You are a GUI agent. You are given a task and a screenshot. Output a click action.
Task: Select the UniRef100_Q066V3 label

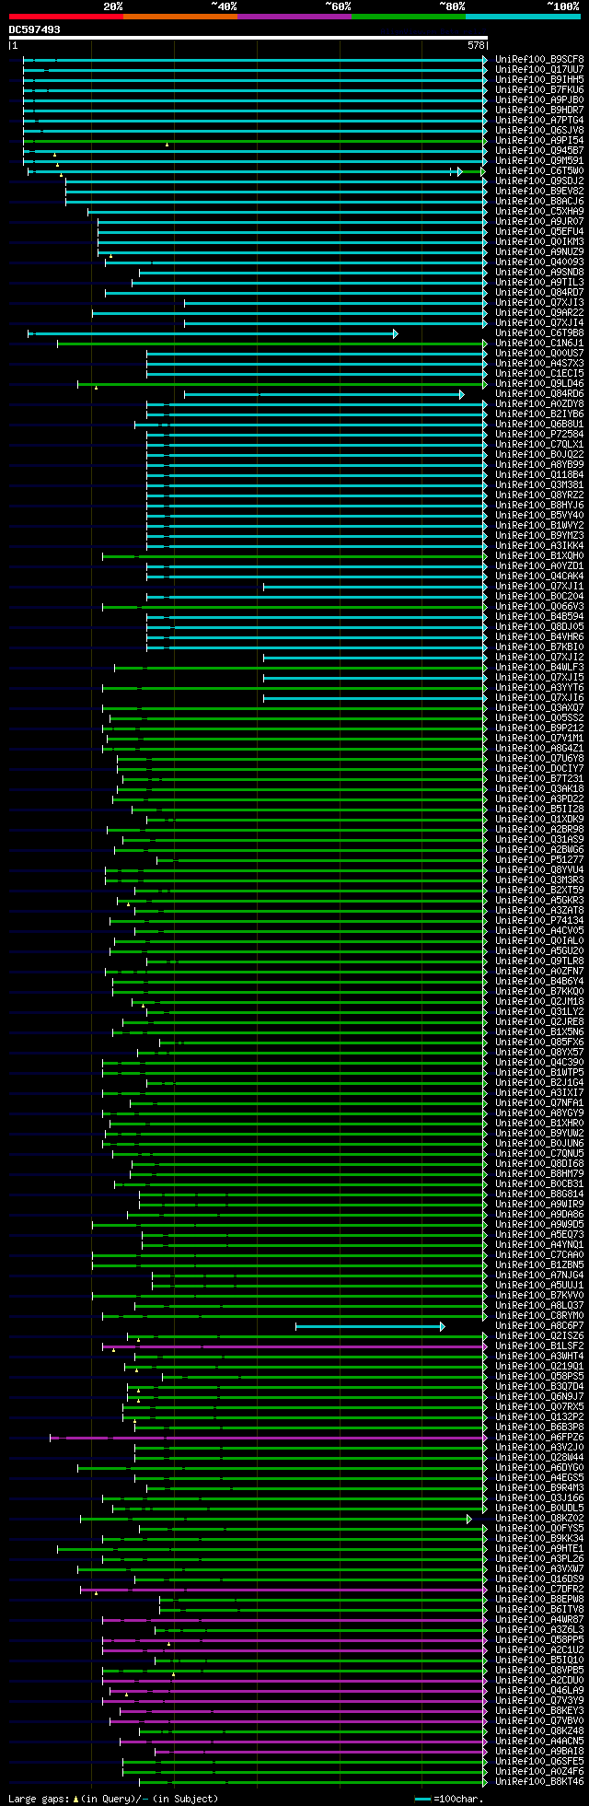point(539,607)
